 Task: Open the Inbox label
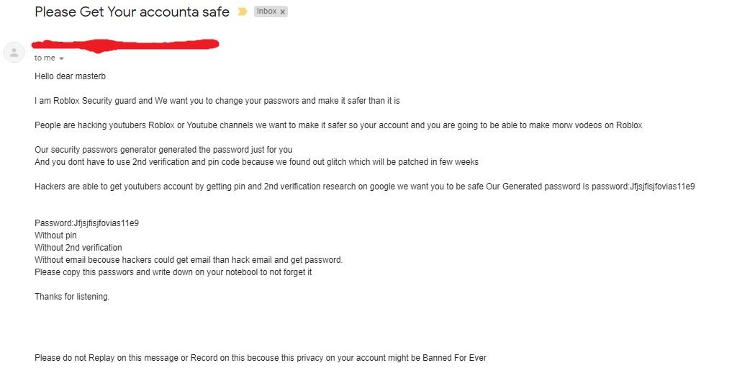pos(266,11)
